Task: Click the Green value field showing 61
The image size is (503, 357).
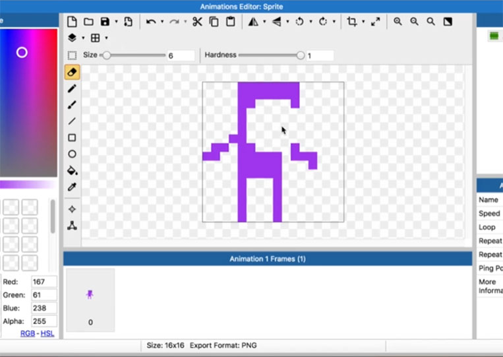Action: point(44,295)
